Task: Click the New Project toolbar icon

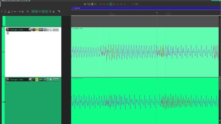Action: 2,11
